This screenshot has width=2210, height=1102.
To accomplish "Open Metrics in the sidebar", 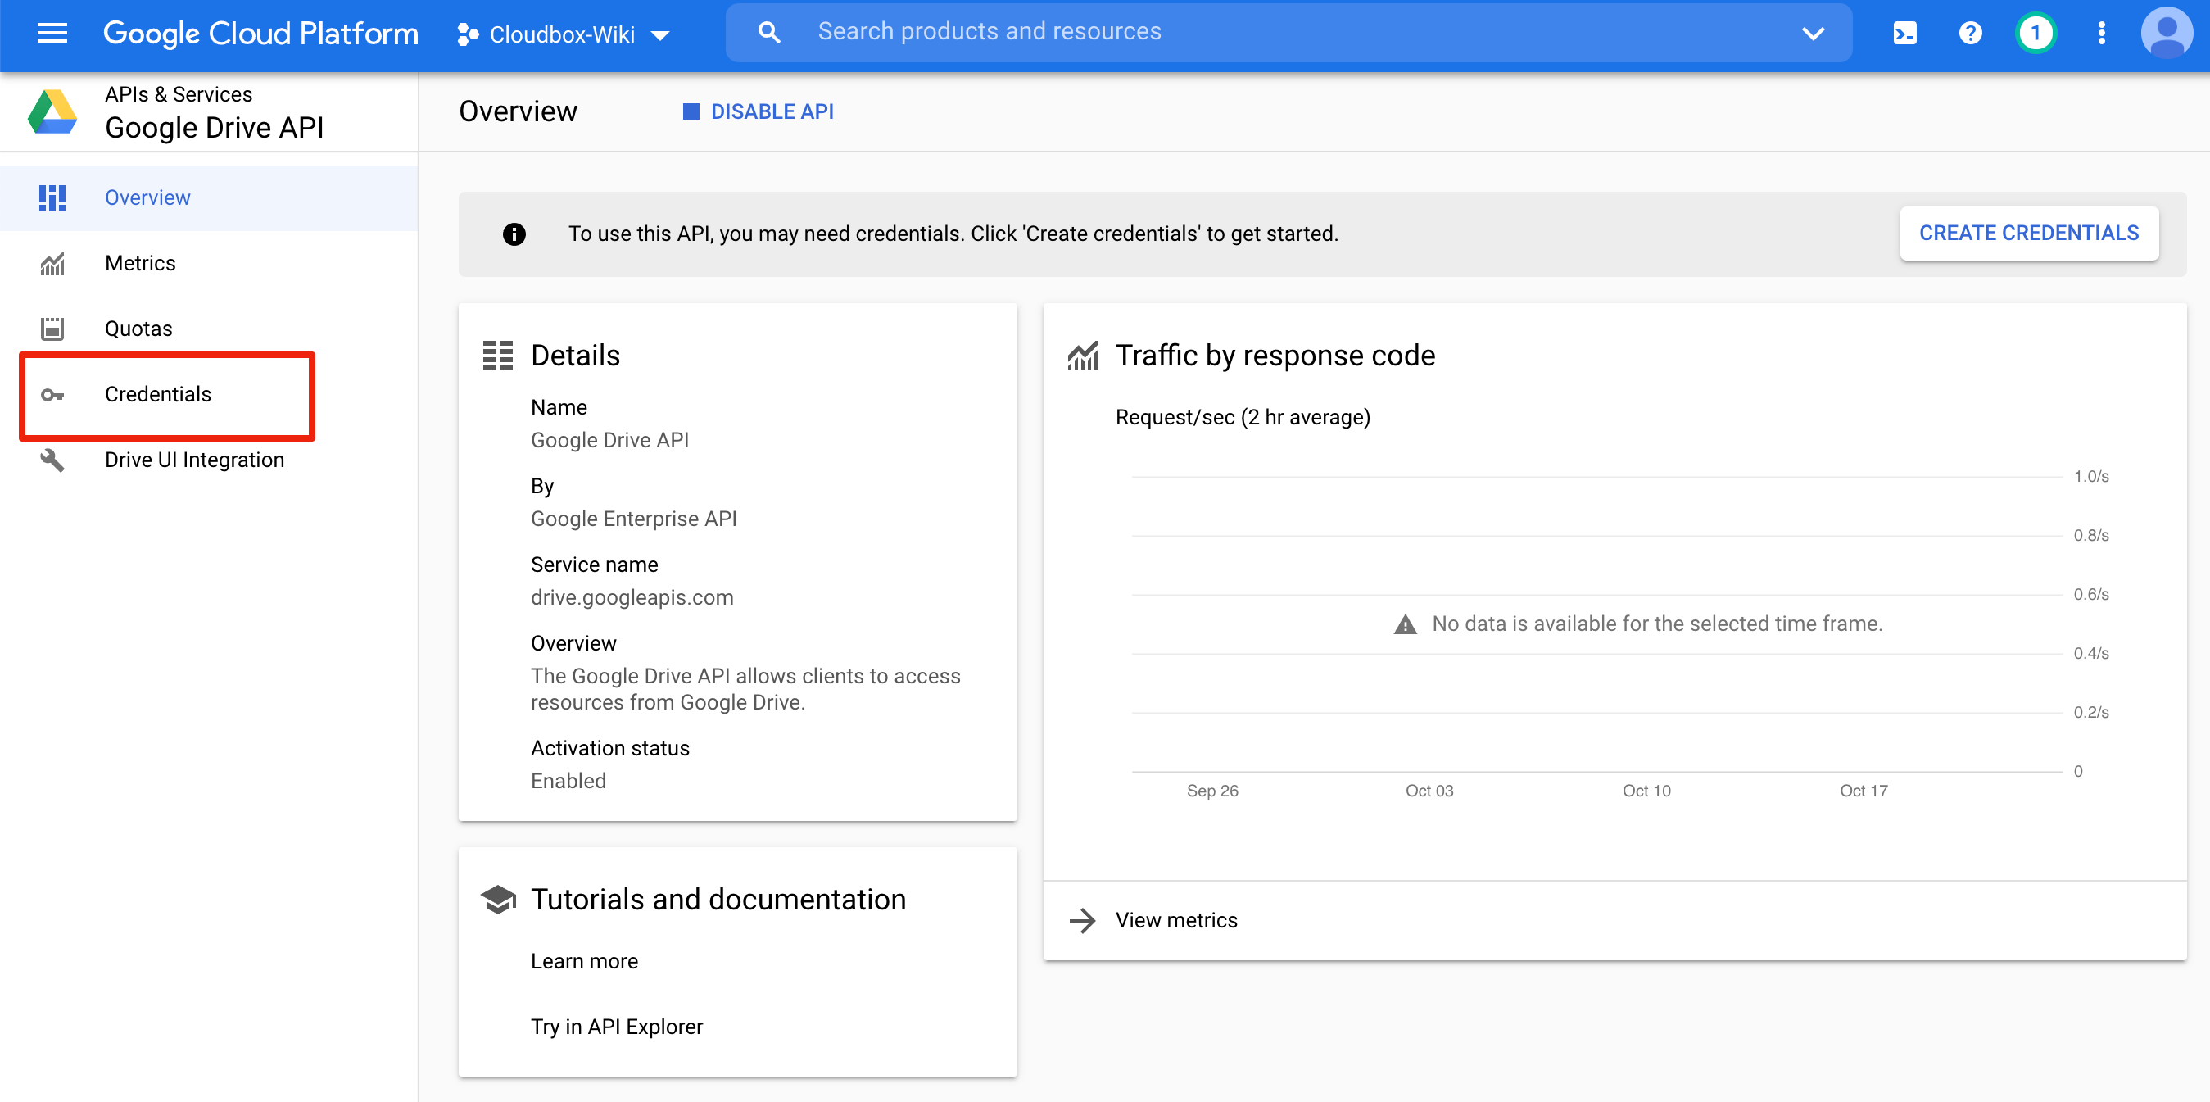I will (210, 264).
